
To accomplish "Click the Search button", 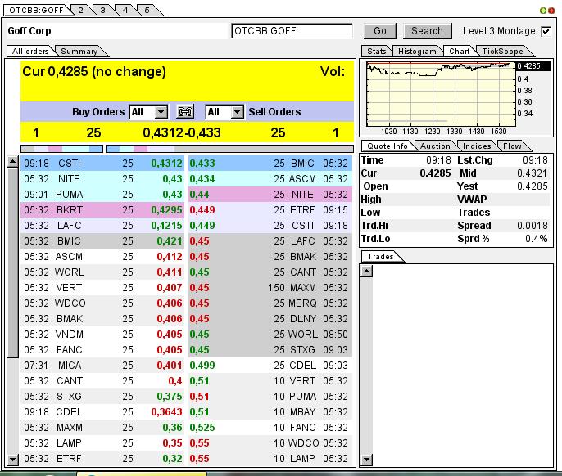I will [x=427, y=31].
